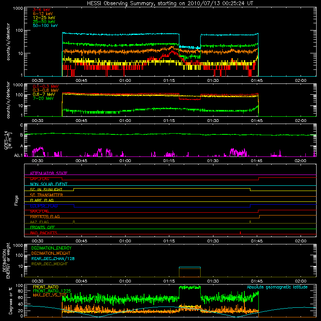Click the DECIMATION ENERGY or weight axis title
Viewport: 321px width, 321px height.
pos(6,260)
